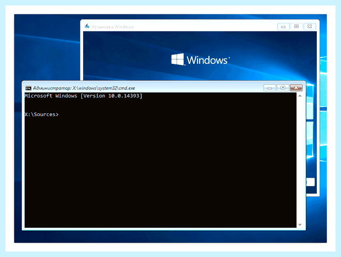Maximize the Administrator cmd.exe window
The image size is (341, 257).
point(283,88)
